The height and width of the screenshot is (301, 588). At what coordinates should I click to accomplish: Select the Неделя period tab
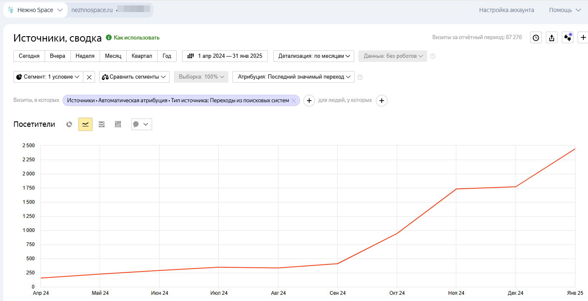point(85,56)
